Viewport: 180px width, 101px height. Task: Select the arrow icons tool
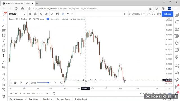pyautogui.click(x=4, y=56)
